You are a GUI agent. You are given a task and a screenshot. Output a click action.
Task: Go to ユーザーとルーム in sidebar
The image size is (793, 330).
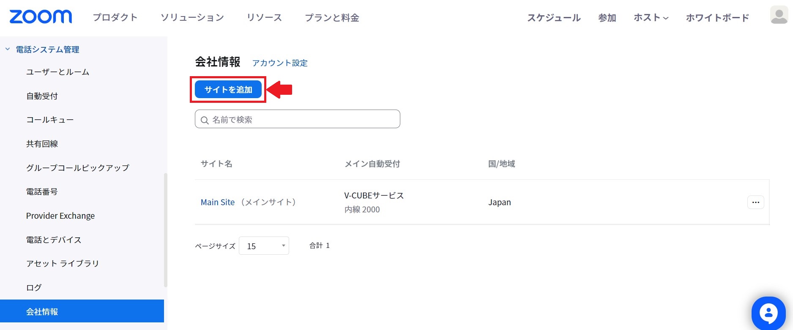(57, 72)
